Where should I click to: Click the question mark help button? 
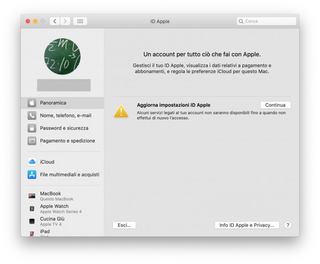(288, 225)
